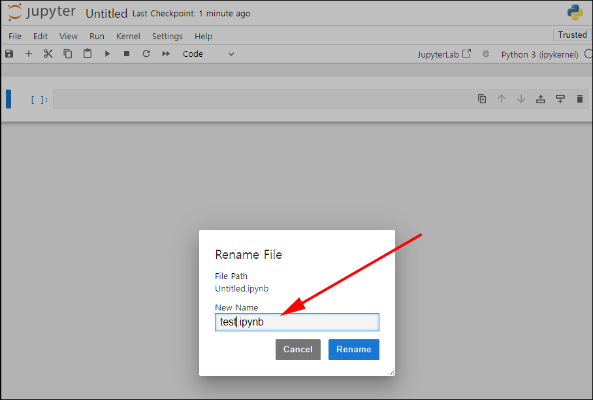This screenshot has height=400, width=593.
Task: Move the cell down arrow icon
Action: click(521, 99)
